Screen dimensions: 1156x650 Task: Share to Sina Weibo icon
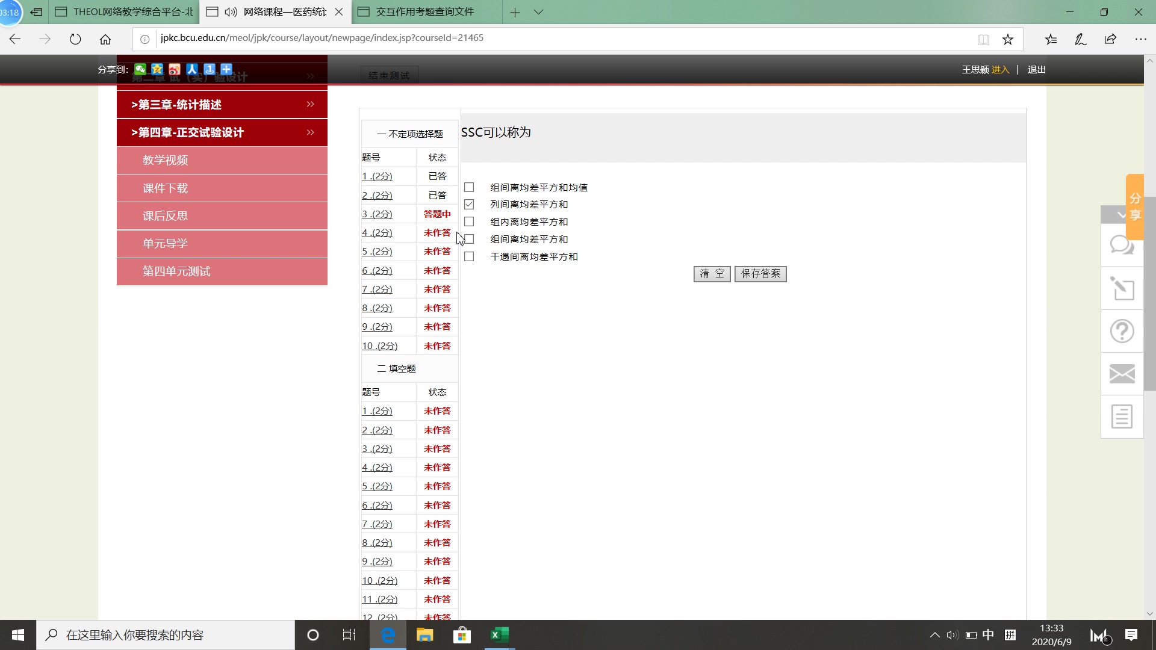[x=175, y=69]
